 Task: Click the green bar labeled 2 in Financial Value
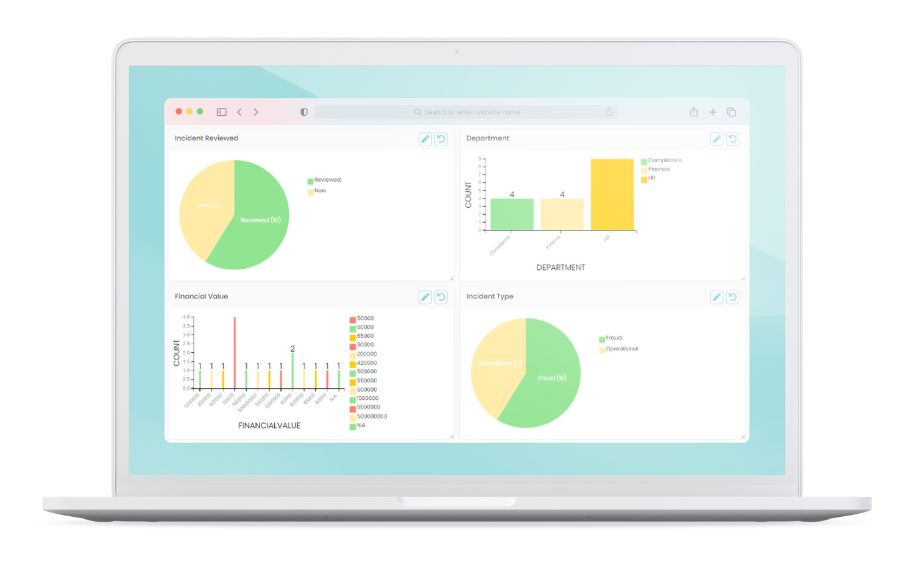(x=292, y=371)
